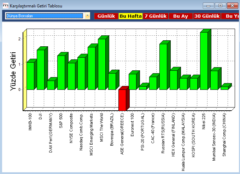Click the Yüzde Getiri axis title
The image size is (240, 174).
pos(13,71)
